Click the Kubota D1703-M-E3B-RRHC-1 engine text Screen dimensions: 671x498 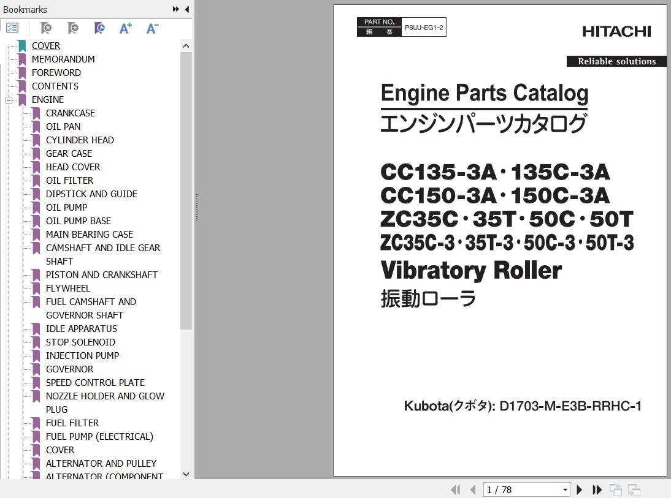[x=523, y=406]
